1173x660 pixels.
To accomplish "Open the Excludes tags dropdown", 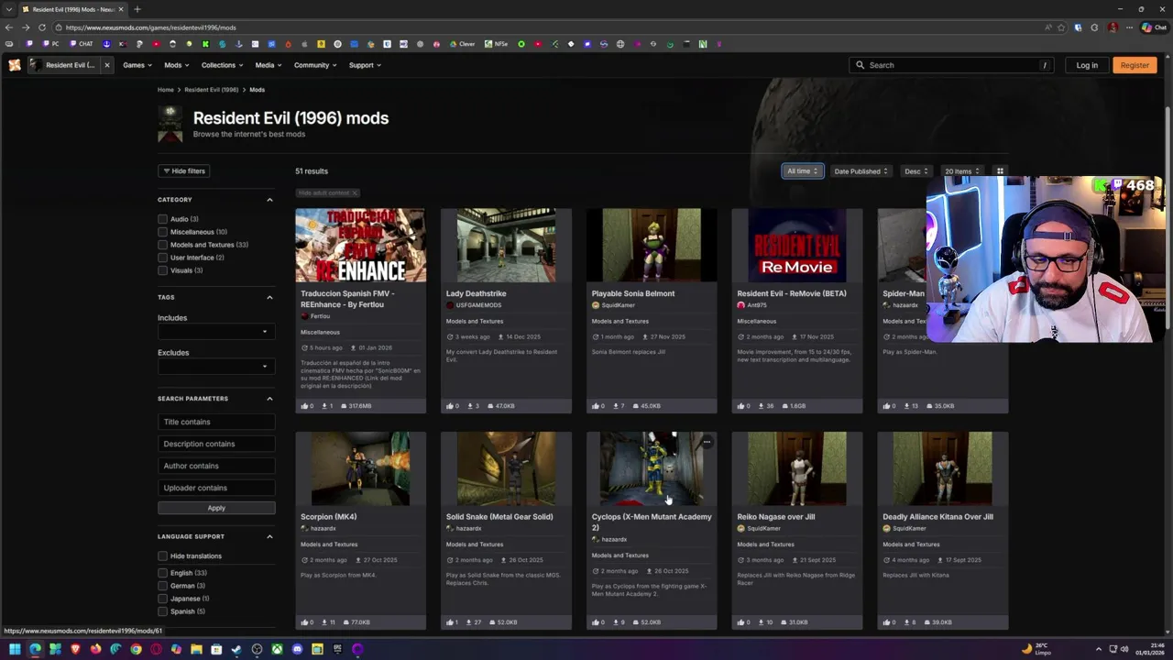I will [x=216, y=367].
